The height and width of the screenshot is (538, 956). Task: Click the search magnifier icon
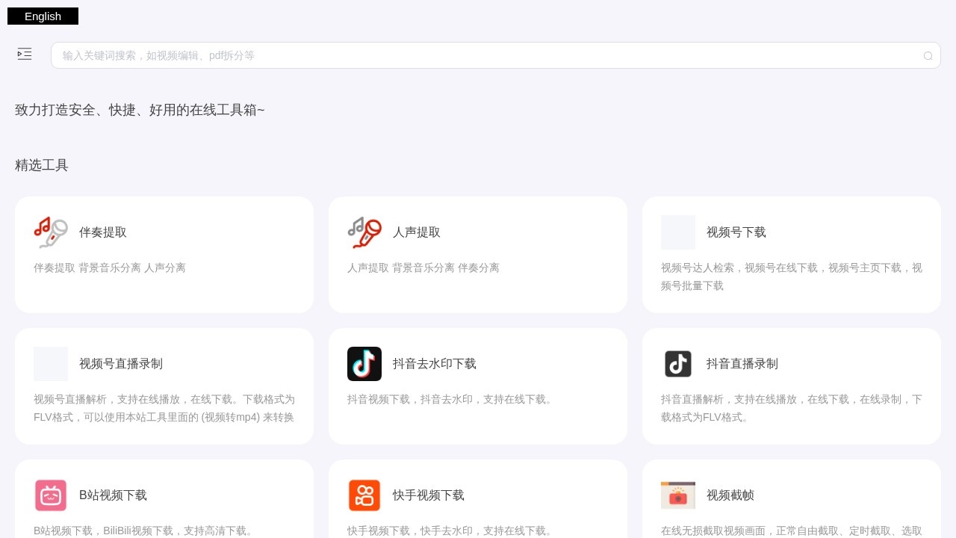928,56
